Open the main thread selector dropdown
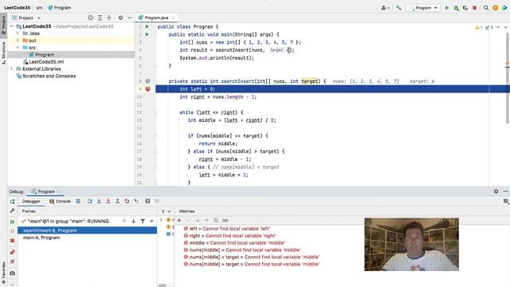 click(x=152, y=222)
